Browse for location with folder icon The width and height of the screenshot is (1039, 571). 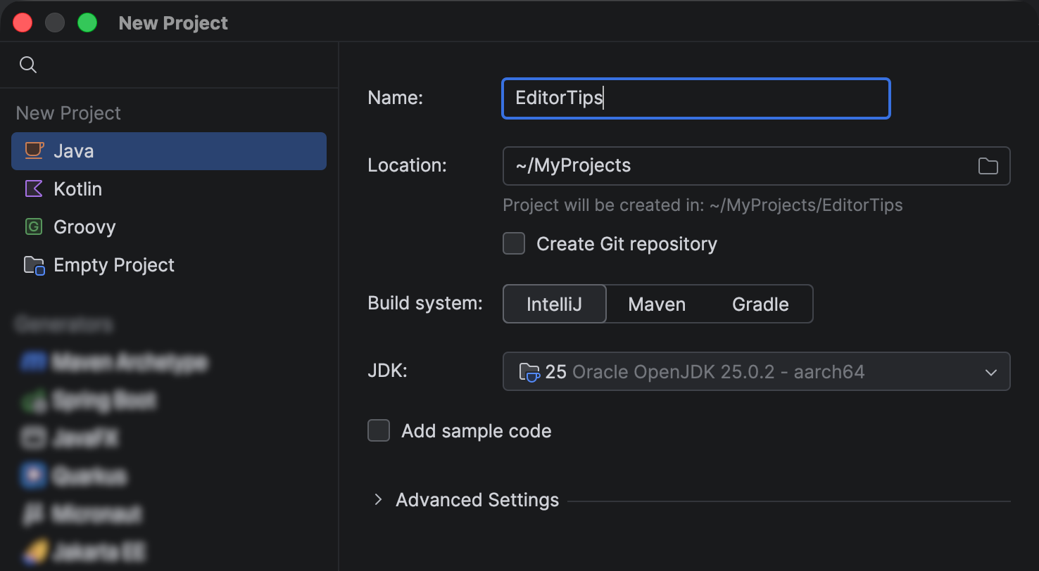tap(988, 166)
